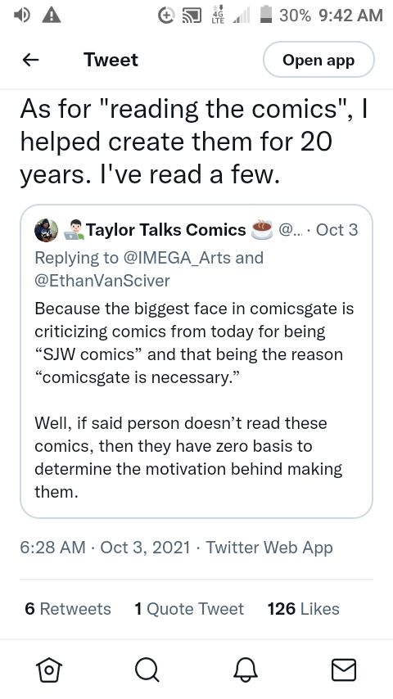The image size is (393, 699).
Task: Click the Open app button
Action: pos(318,60)
